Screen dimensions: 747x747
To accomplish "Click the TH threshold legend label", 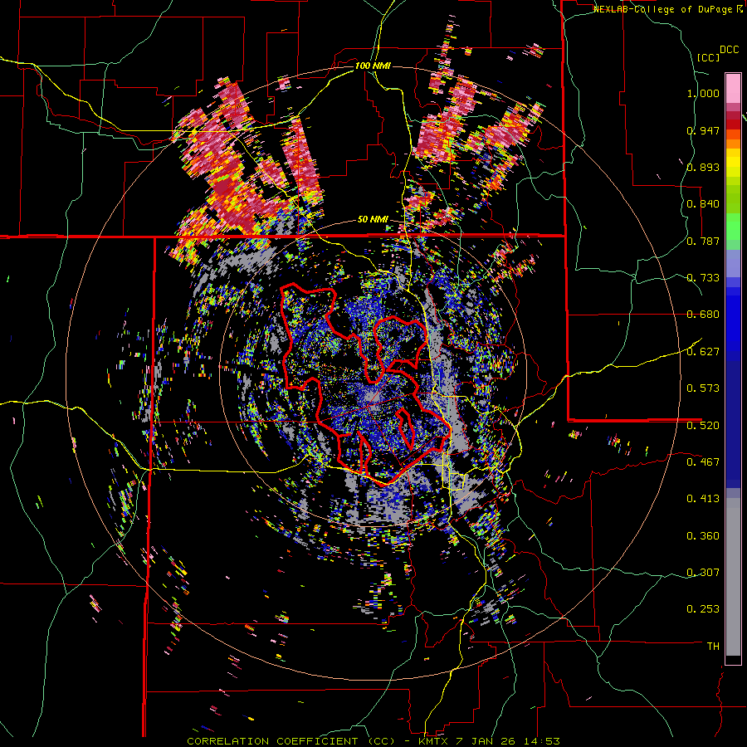I will click(x=713, y=647).
